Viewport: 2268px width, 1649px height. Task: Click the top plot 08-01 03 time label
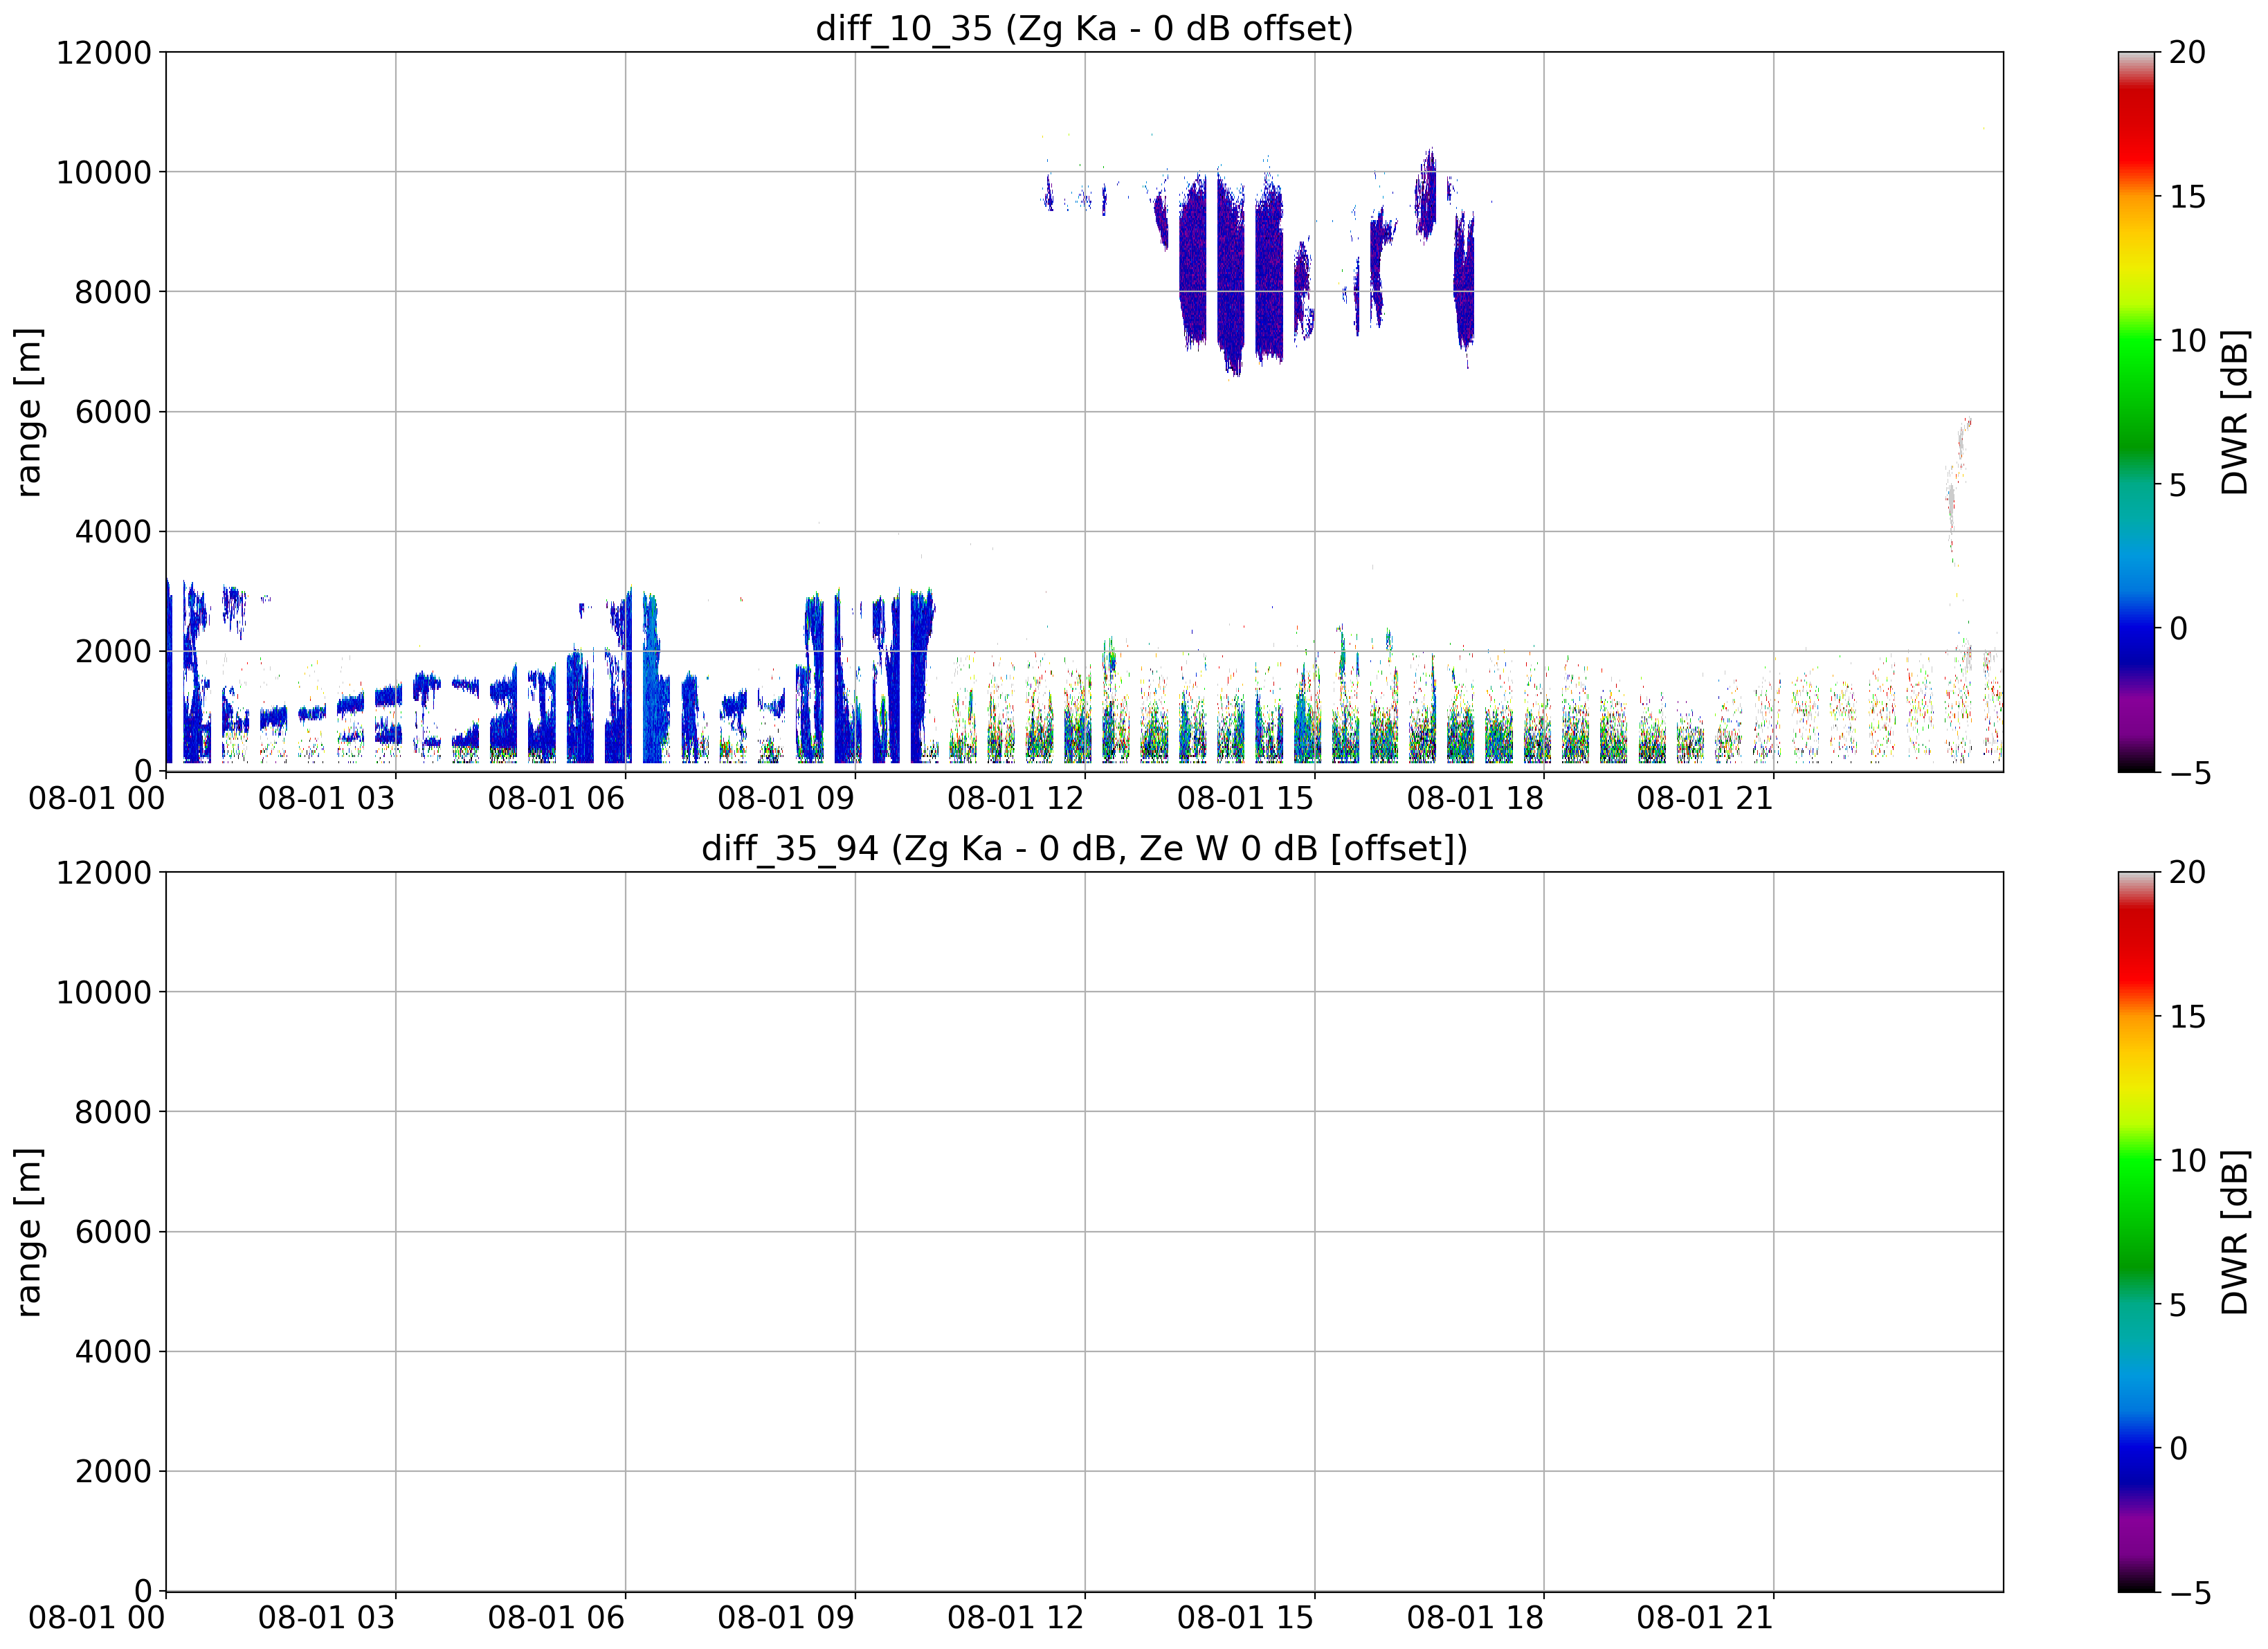click(327, 798)
